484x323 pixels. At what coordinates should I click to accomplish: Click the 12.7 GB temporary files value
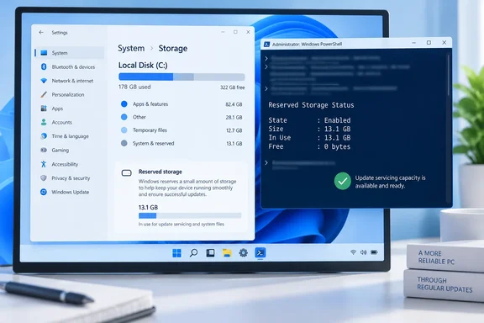(234, 130)
